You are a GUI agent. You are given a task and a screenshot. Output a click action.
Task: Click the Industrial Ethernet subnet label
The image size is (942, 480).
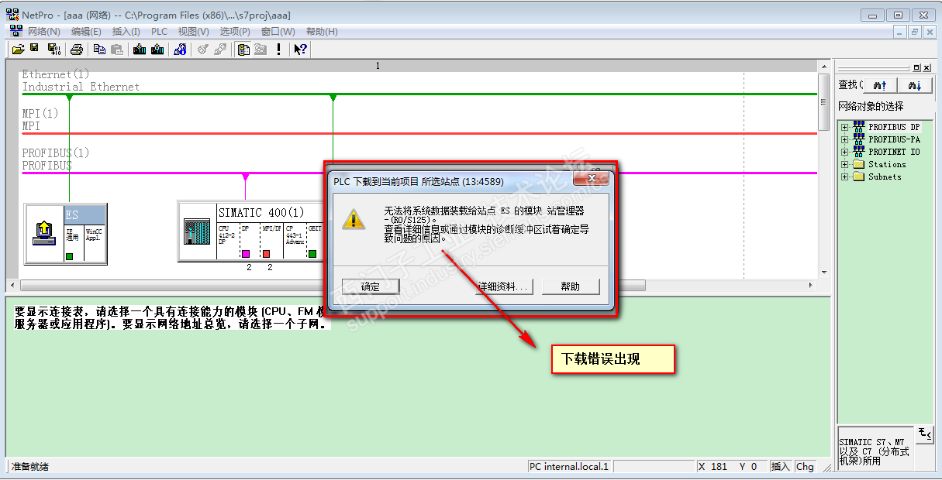81,87
